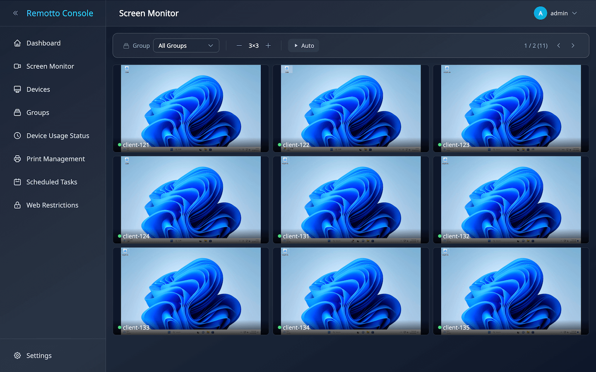Screen dimensions: 596x372
Task: Open the client-134 screen thumbnail
Action: click(350, 291)
